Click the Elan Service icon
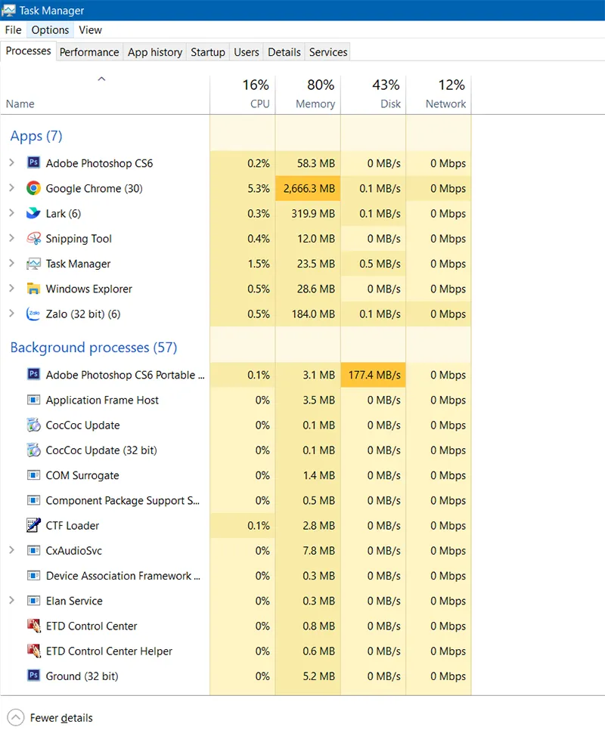This screenshot has height=736, width=605. click(33, 601)
